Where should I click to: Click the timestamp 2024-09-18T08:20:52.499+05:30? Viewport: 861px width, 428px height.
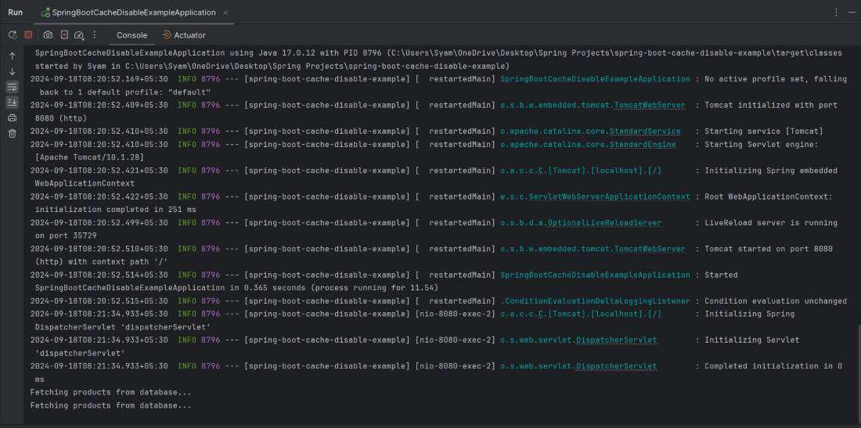[99, 223]
